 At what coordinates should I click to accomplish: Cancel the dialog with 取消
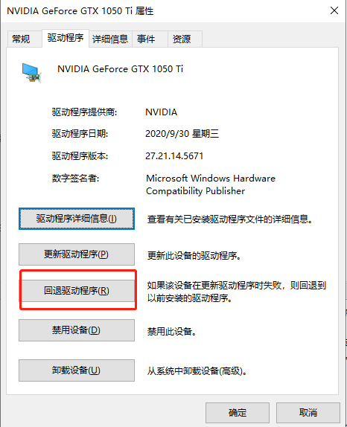(308, 413)
